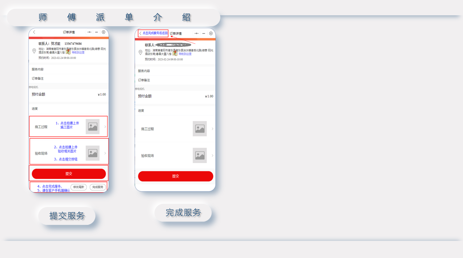Click the 完成服务 caption pill below the phone
The height and width of the screenshot is (258, 463).
(183, 213)
